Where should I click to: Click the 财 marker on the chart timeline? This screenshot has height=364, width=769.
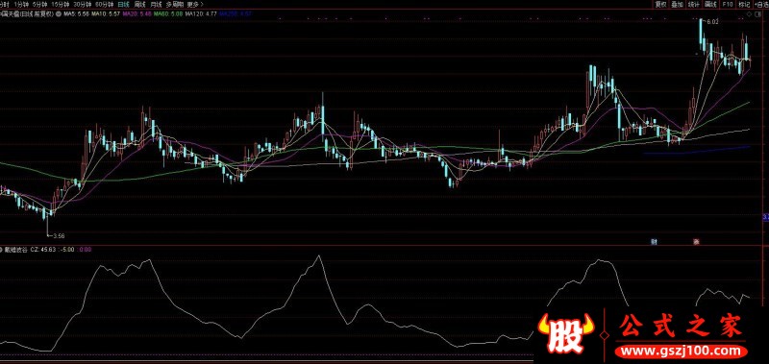[x=654, y=241]
